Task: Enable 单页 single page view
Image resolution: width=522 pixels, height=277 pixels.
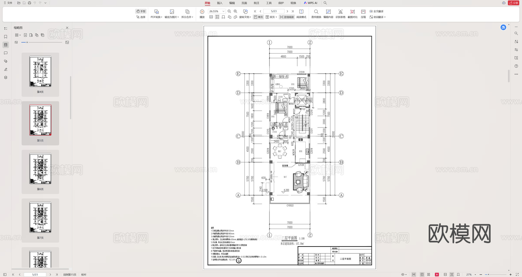Action: pos(258,17)
